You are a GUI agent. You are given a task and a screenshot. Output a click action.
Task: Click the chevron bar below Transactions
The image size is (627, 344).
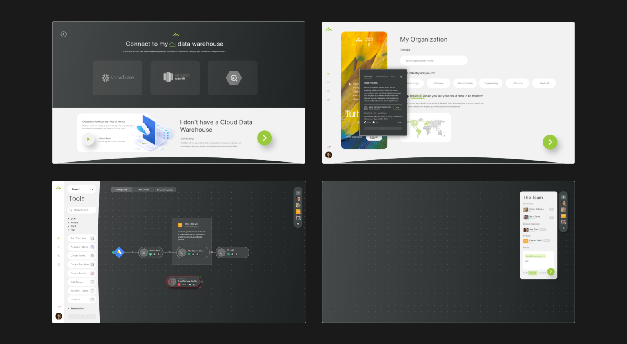pos(82,317)
